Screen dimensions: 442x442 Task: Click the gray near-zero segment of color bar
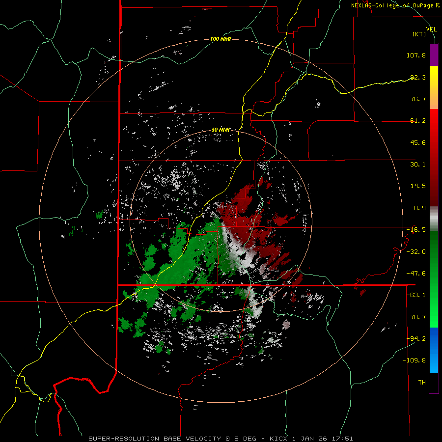click(434, 219)
